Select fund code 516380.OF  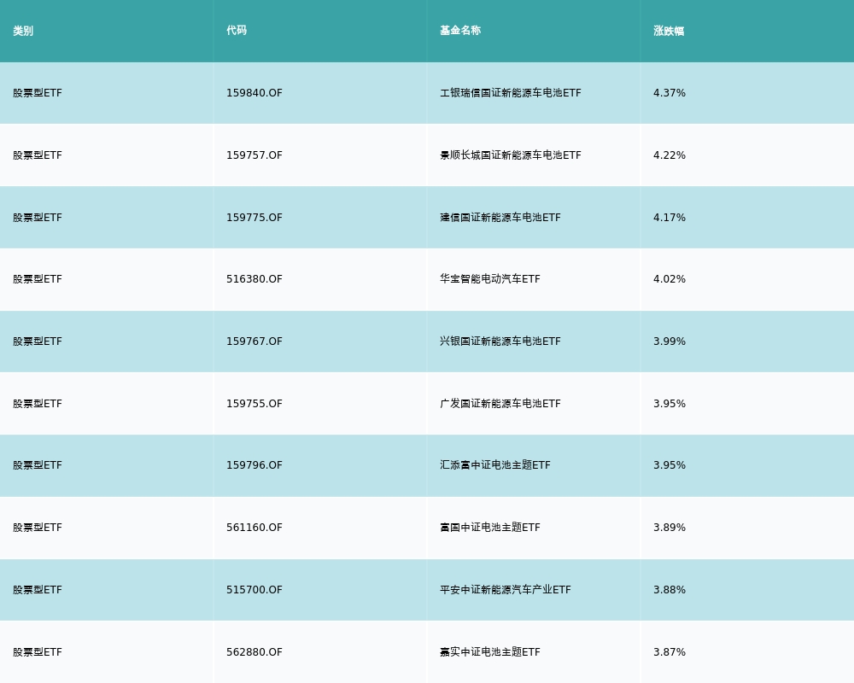tap(254, 279)
